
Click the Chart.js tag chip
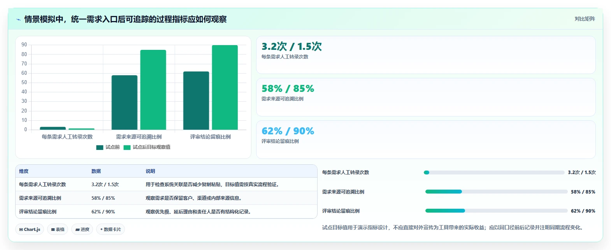pyautogui.click(x=30, y=229)
